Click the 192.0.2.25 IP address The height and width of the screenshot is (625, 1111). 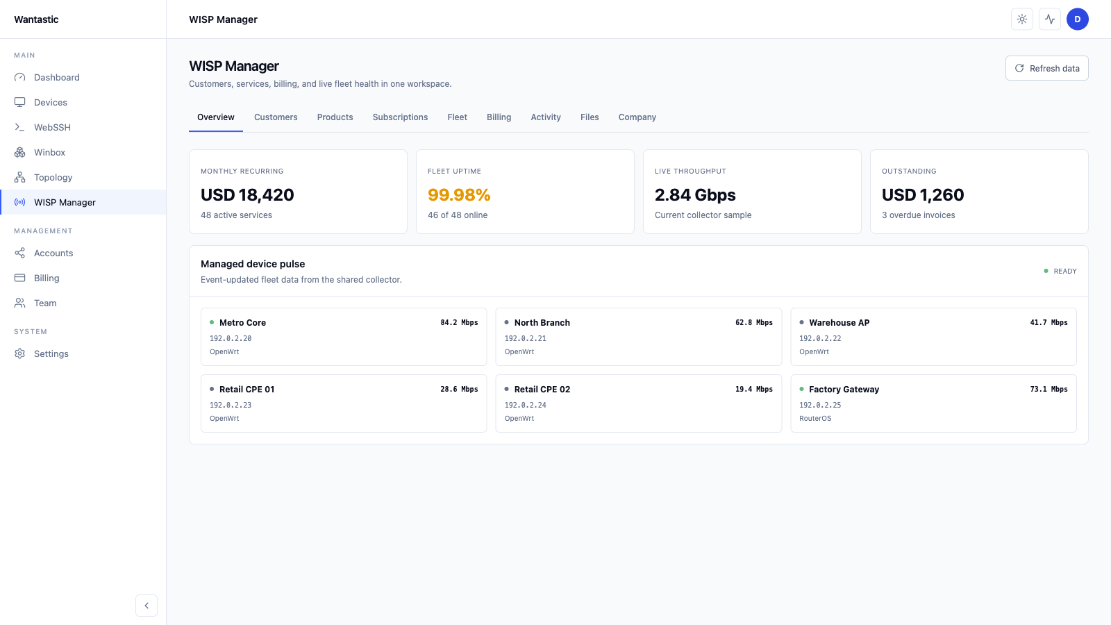click(820, 405)
